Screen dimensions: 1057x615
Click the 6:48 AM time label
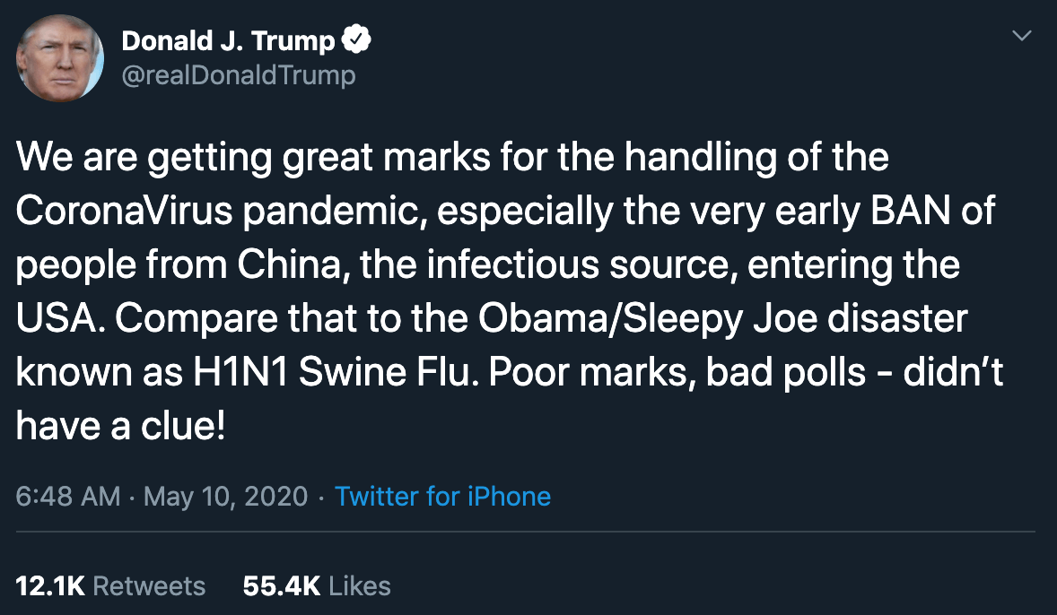(x=62, y=496)
